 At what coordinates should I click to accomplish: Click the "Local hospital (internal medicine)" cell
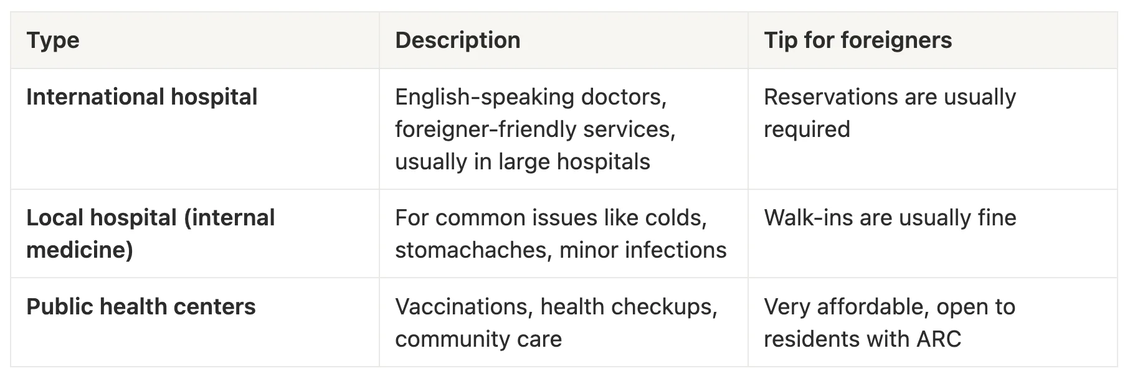pyautogui.click(x=150, y=233)
